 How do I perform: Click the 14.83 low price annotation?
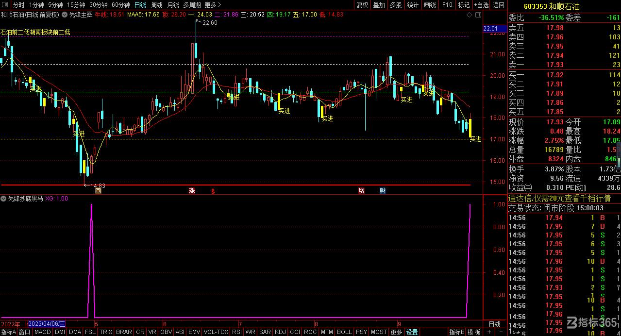[98, 185]
